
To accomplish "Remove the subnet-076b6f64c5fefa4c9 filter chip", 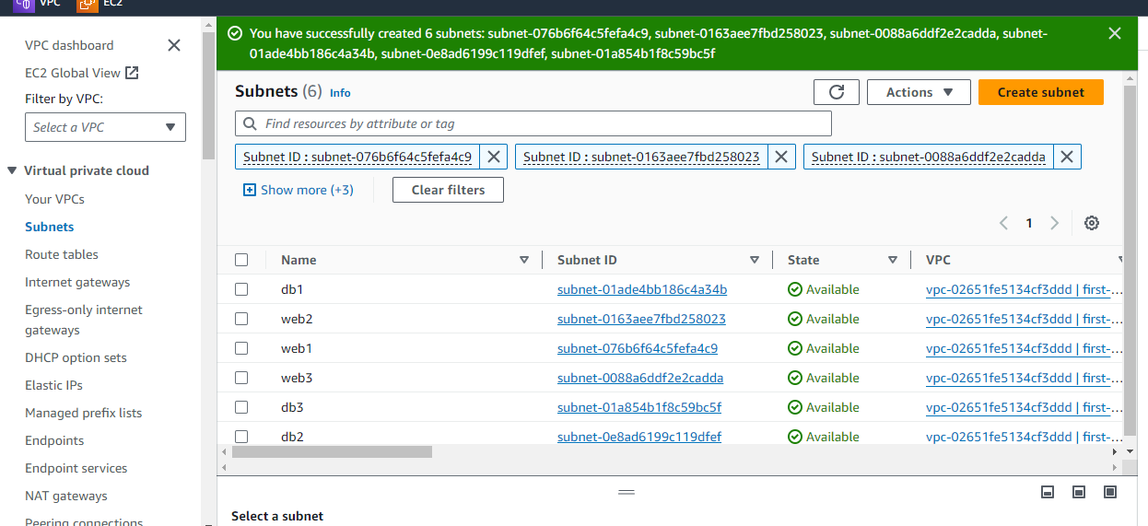I will click(494, 157).
